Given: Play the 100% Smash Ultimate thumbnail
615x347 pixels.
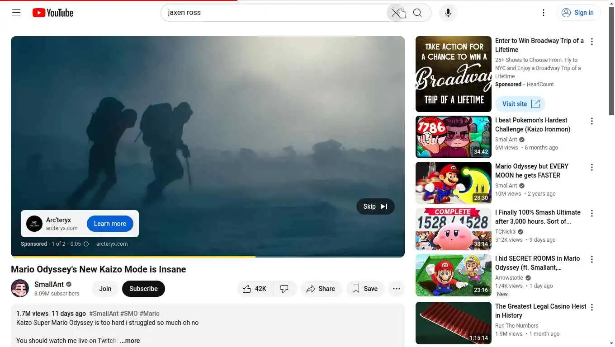Looking at the screenshot, I should tap(454, 229).
